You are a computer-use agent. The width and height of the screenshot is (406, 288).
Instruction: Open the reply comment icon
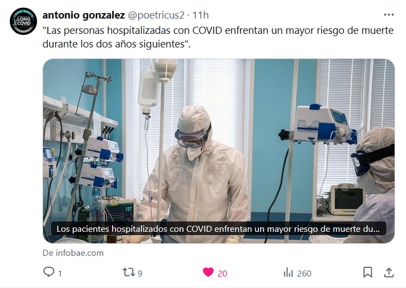pos(48,272)
